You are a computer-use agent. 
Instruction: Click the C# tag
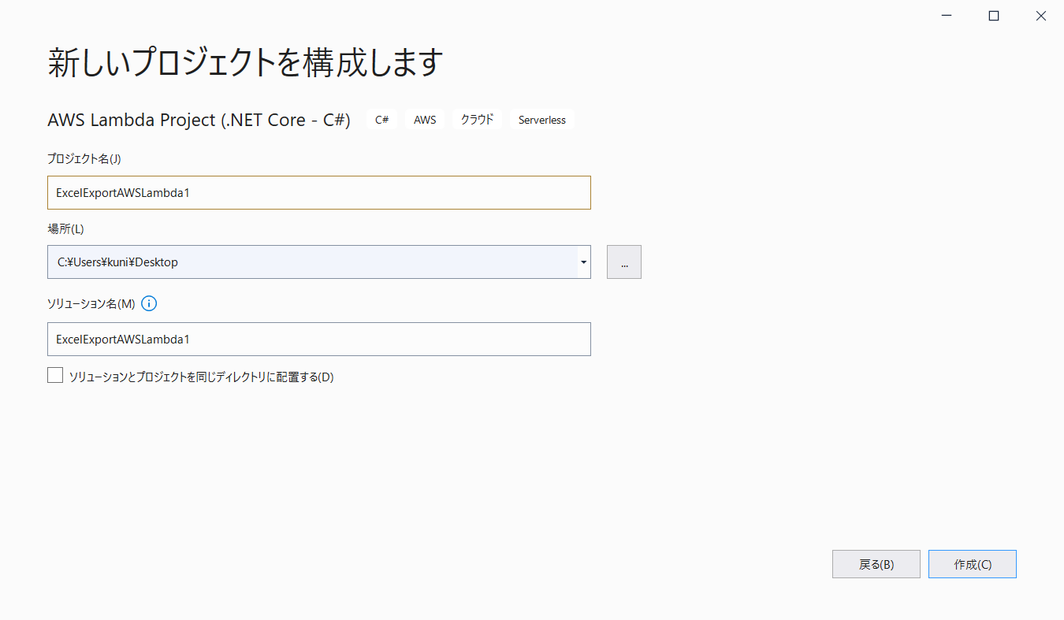click(x=382, y=120)
